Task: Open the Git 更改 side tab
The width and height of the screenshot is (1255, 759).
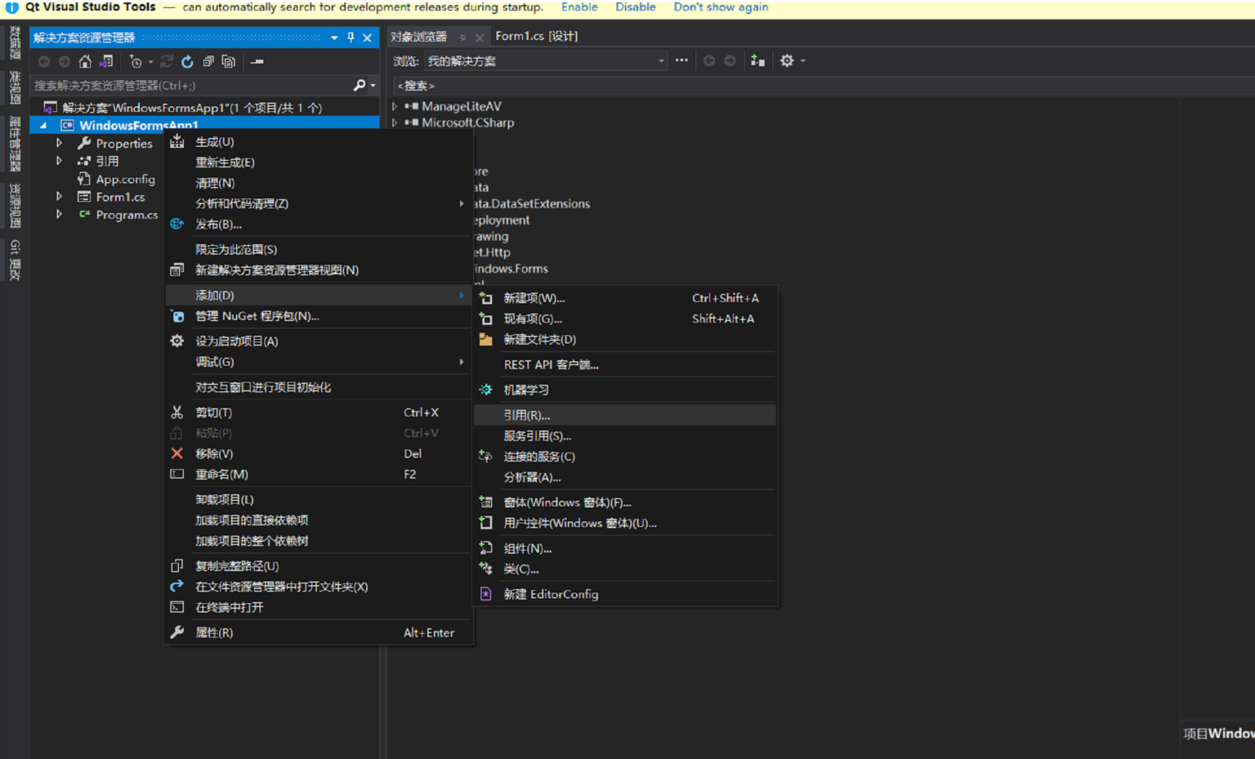Action: 15,260
